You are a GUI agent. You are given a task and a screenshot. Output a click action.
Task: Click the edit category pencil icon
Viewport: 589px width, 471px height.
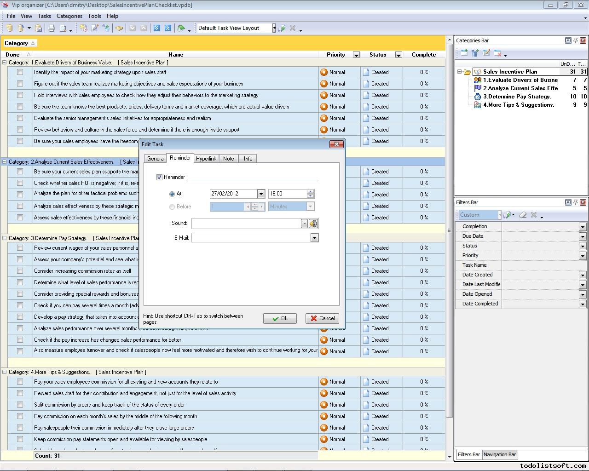pyautogui.click(x=486, y=53)
